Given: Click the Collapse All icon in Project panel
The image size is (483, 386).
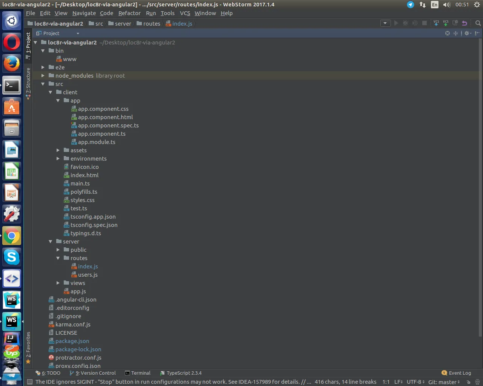Looking at the screenshot, I should (x=455, y=33).
